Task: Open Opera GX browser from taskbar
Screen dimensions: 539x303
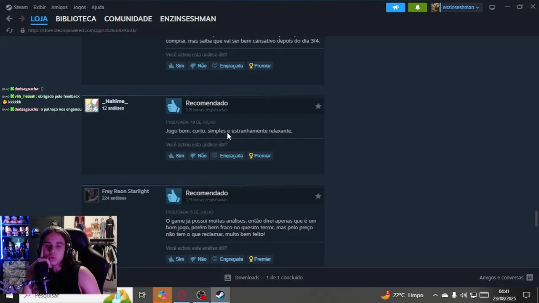Action: [181, 295]
